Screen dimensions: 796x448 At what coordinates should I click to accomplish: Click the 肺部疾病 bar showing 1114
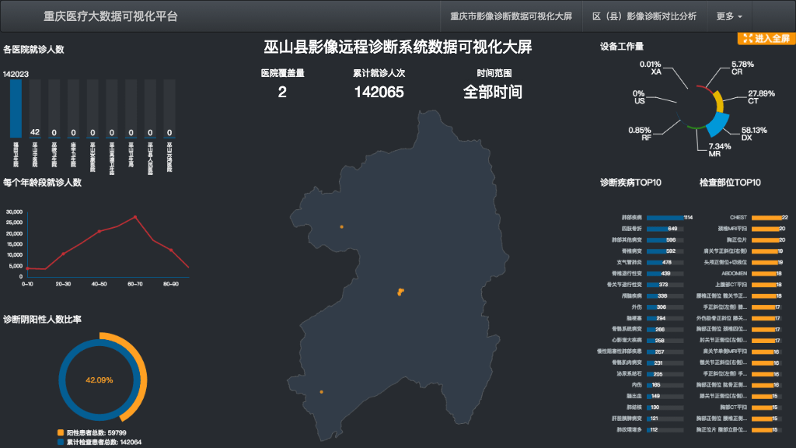[664, 218]
